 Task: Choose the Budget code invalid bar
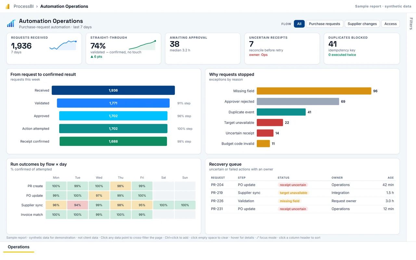click(x=263, y=144)
